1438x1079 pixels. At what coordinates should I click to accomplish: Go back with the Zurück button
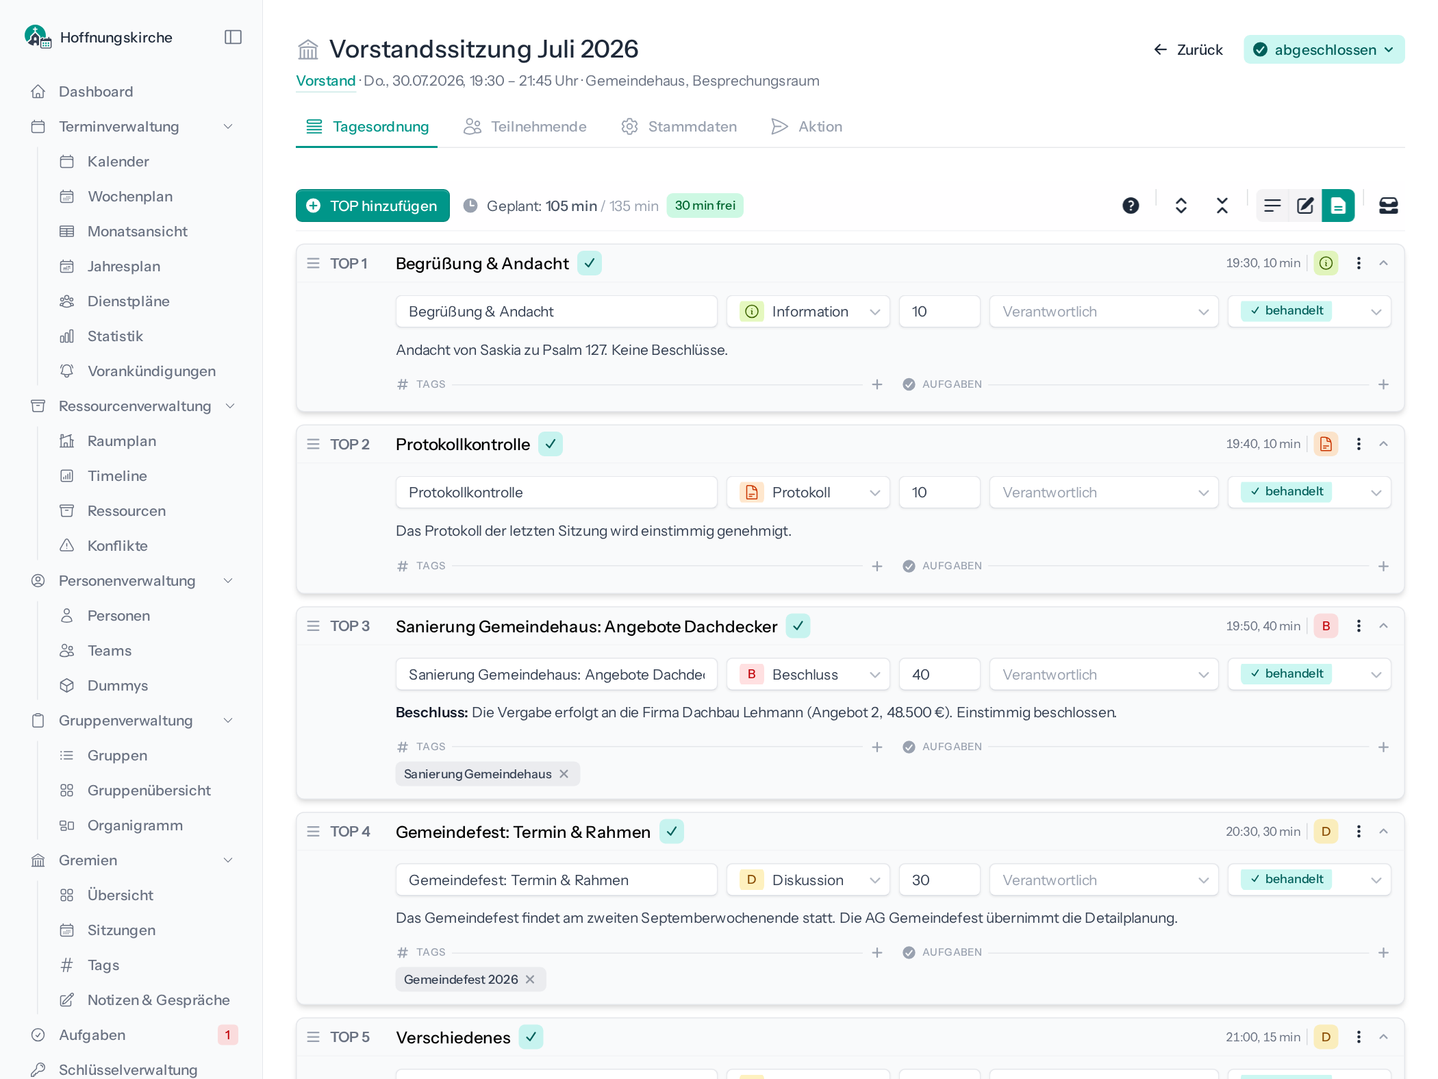pos(1189,49)
